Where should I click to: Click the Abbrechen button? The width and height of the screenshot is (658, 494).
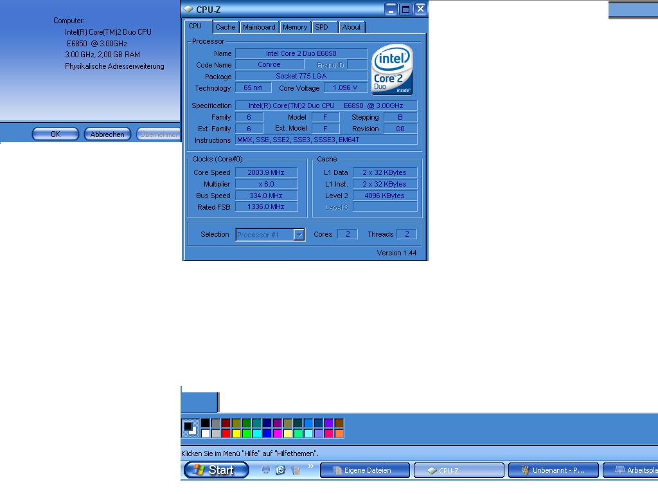tap(107, 134)
